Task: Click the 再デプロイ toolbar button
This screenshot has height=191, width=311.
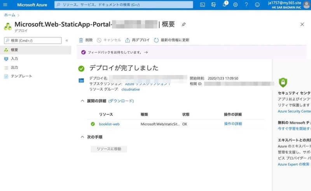Action: (137, 40)
